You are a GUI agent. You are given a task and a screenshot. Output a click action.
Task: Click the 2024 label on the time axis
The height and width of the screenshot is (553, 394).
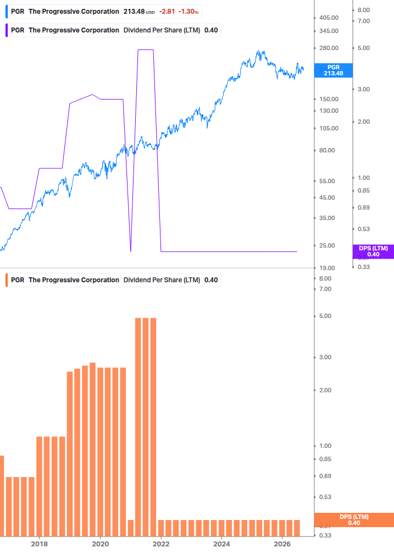coord(221,544)
